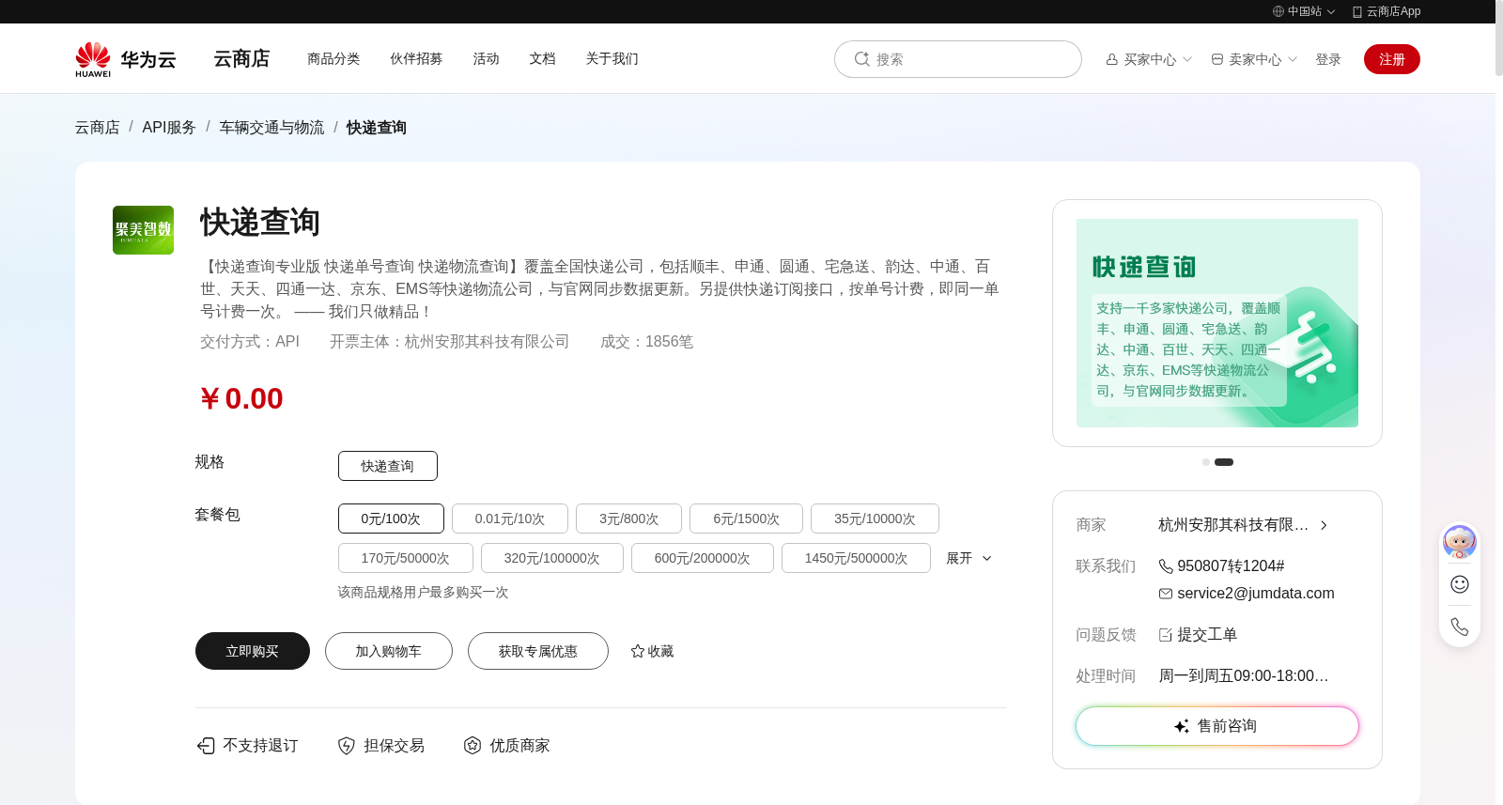Expand the seller 杭州安那其科技有限 chevron
1503x805 pixels.
click(1324, 525)
